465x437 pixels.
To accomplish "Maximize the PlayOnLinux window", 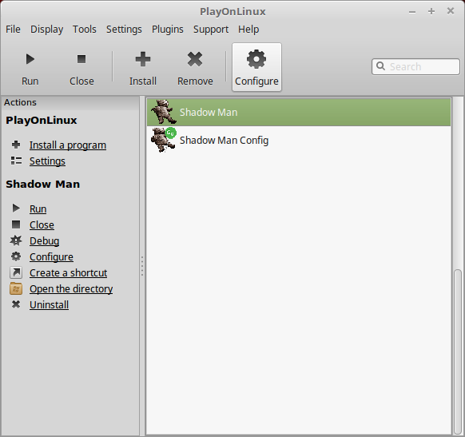I will pyautogui.click(x=431, y=11).
